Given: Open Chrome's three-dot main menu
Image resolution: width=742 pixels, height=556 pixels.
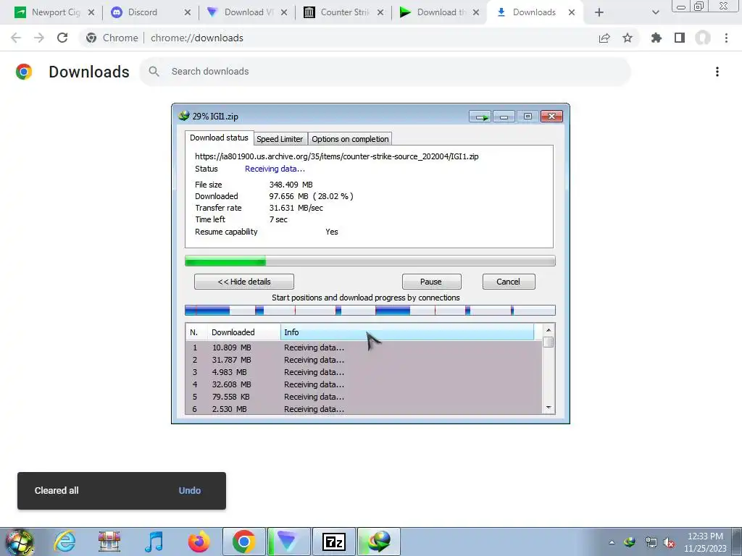Looking at the screenshot, I should [726, 38].
